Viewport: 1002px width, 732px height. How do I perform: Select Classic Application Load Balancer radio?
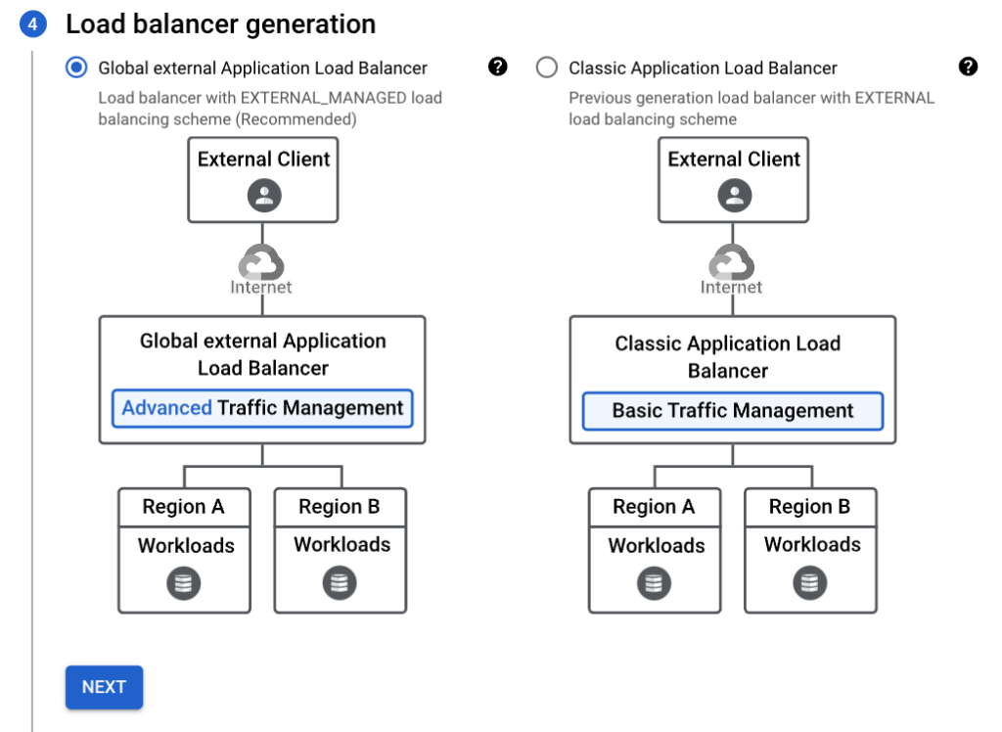(546, 68)
